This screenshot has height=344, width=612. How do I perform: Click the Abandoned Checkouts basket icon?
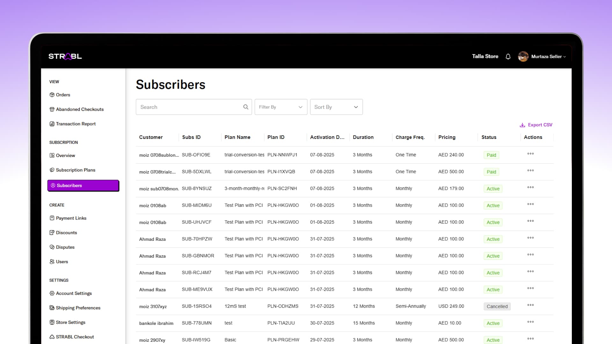[52, 109]
